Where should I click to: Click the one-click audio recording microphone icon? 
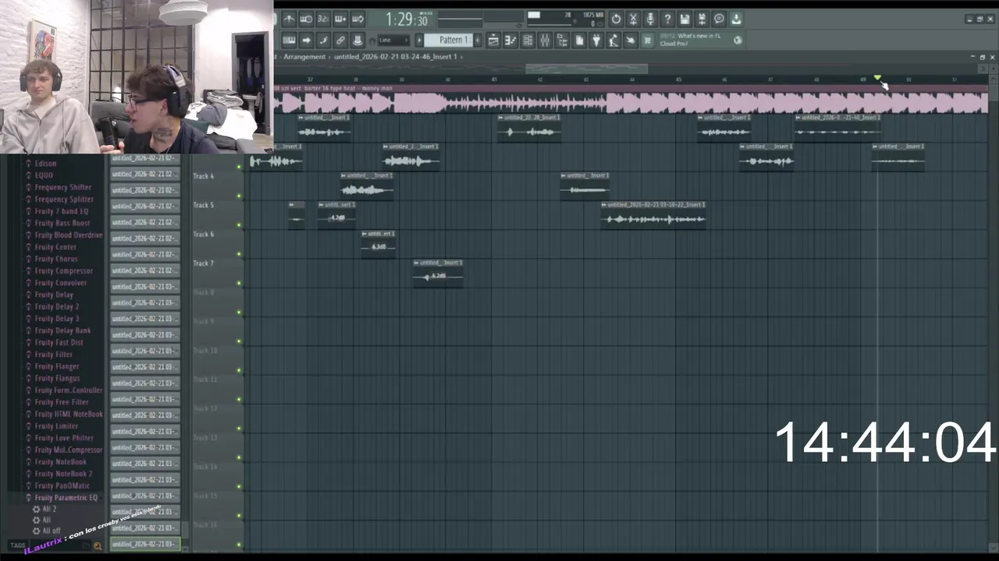tap(650, 19)
